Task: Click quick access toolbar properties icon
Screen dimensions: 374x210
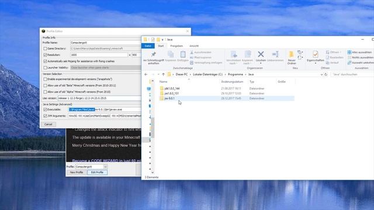Action: pyautogui.click(x=153, y=40)
